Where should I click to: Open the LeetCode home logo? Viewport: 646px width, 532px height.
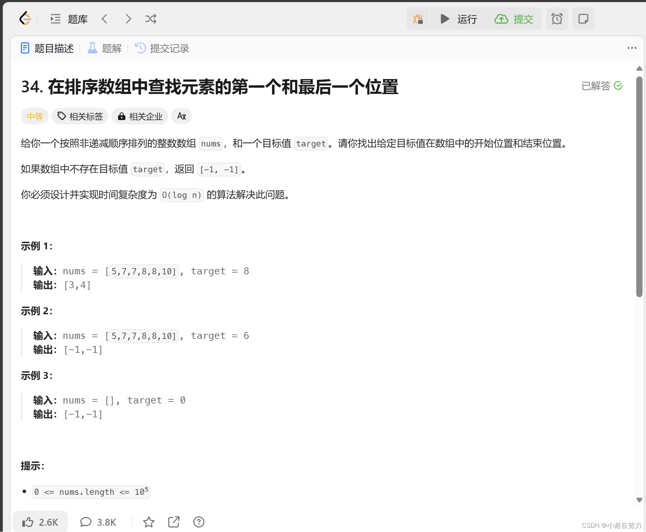[x=25, y=18]
